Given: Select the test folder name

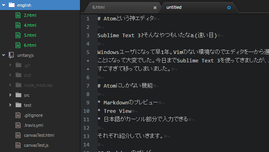Looking at the screenshot, I should (28, 105).
